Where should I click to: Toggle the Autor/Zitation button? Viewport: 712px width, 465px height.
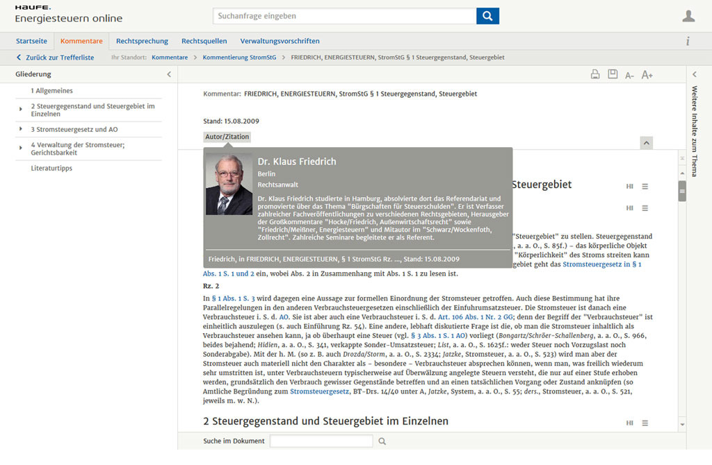[x=227, y=137]
